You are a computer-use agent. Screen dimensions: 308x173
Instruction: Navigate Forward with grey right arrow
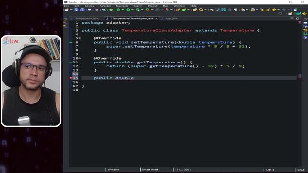click(x=284, y=10)
